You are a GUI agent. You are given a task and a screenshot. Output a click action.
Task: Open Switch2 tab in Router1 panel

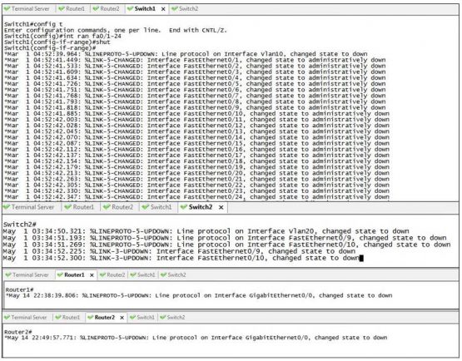[x=173, y=275]
